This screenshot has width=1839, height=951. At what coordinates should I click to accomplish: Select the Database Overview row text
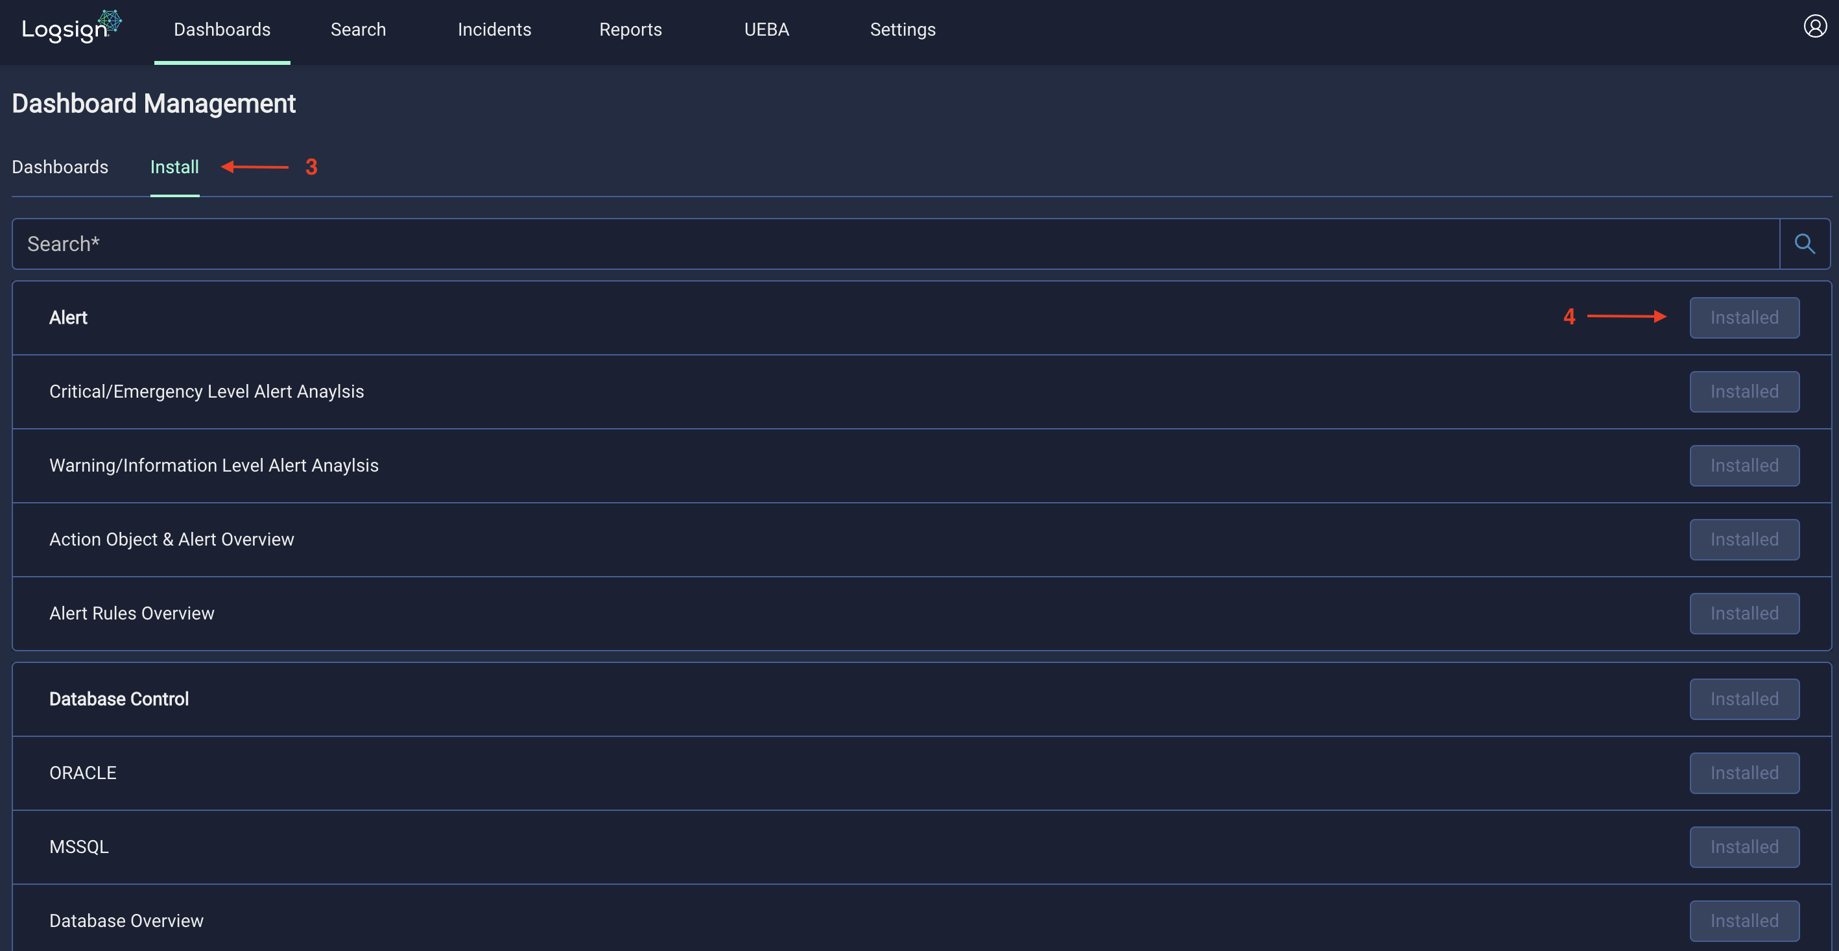pyautogui.click(x=126, y=921)
